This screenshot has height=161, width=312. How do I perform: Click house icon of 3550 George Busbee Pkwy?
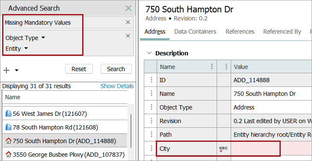pos(9,154)
